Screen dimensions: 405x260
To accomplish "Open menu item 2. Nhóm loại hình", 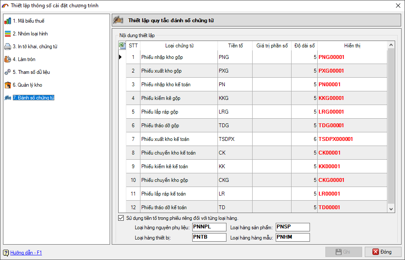I will point(30,34).
